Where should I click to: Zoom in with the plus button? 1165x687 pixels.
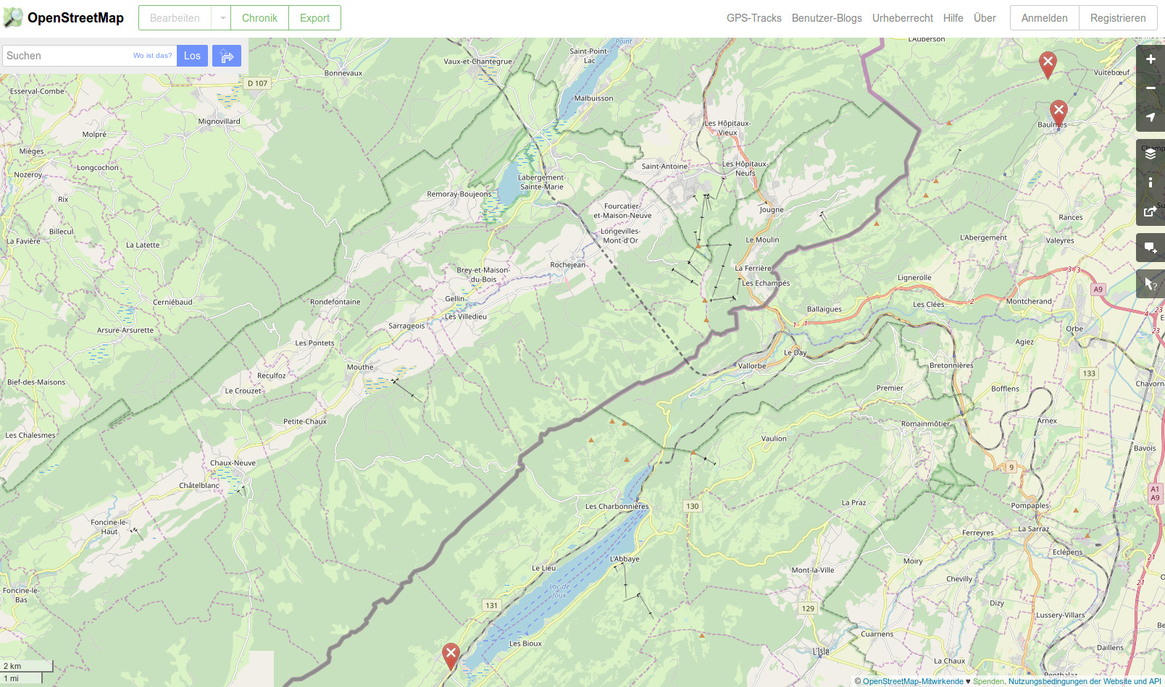[1151, 59]
